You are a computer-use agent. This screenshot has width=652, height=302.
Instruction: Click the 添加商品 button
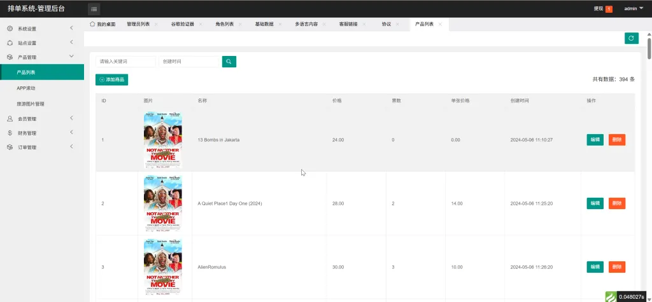112,79
